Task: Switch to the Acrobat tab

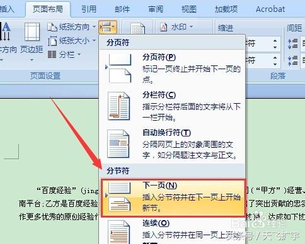Action: 270,9
